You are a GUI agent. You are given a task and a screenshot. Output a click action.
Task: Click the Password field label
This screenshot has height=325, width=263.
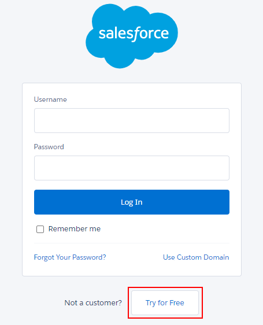[x=49, y=147]
